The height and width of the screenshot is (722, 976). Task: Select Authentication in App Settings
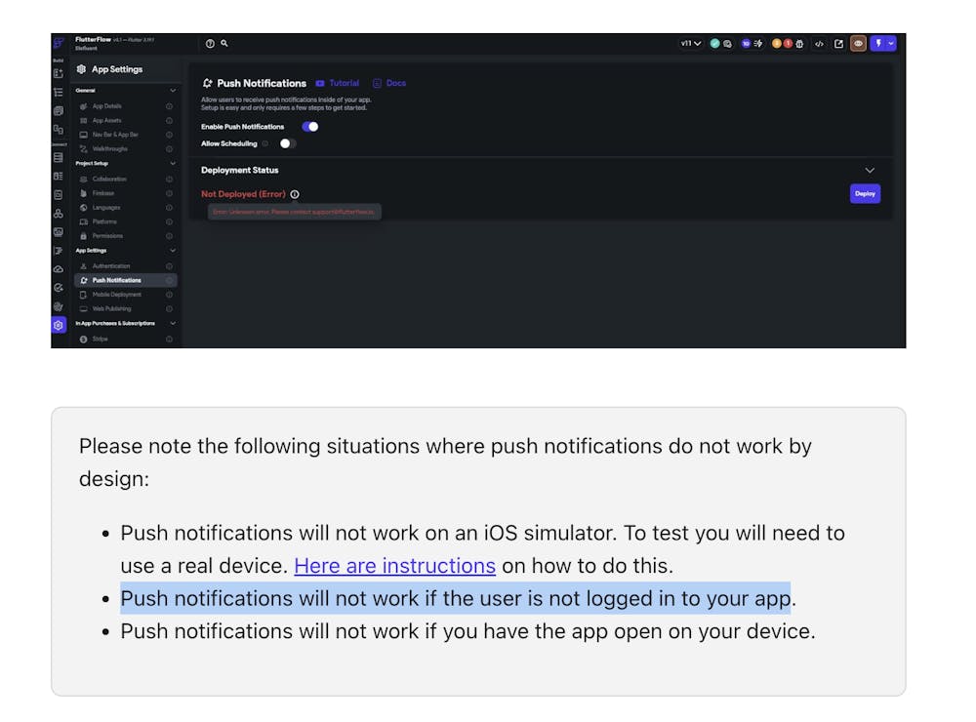click(110, 266)
